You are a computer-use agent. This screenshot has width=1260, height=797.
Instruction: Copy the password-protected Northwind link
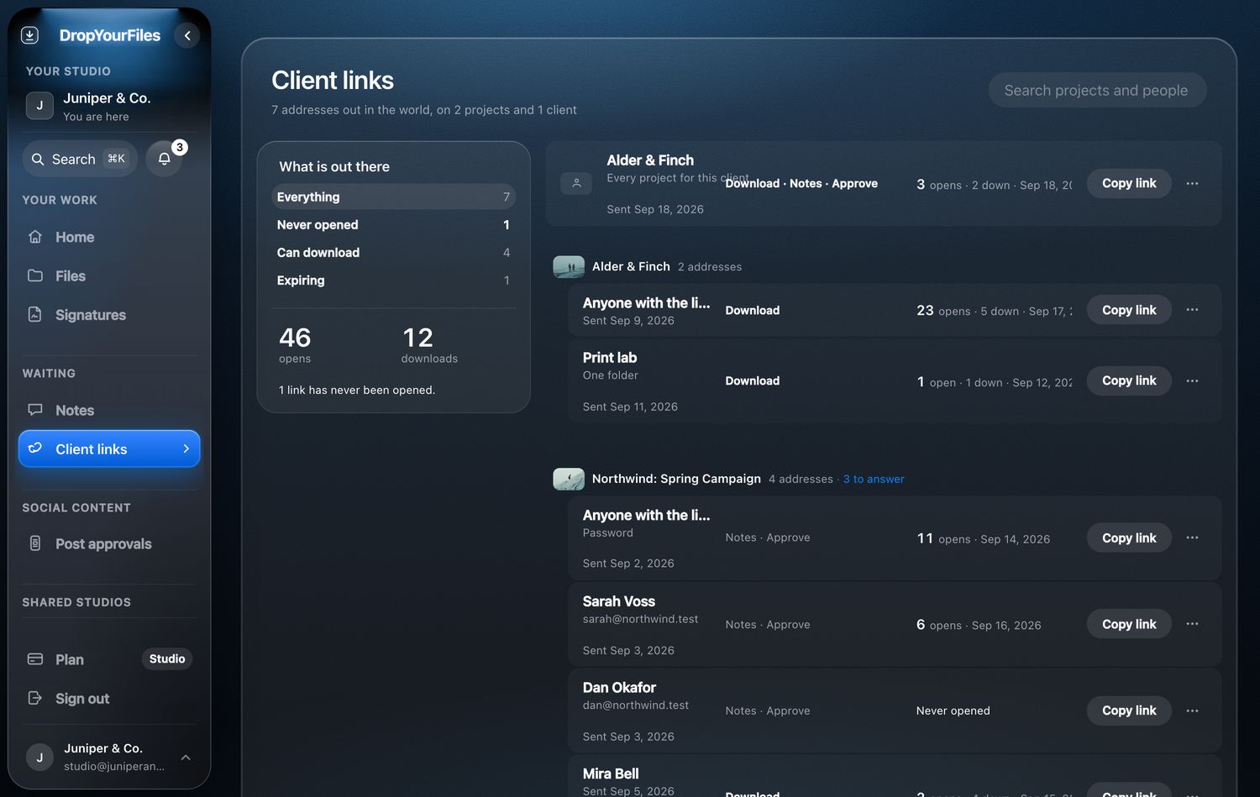coord(1129,537)
